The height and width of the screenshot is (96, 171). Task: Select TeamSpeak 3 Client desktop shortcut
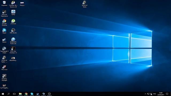4,50
